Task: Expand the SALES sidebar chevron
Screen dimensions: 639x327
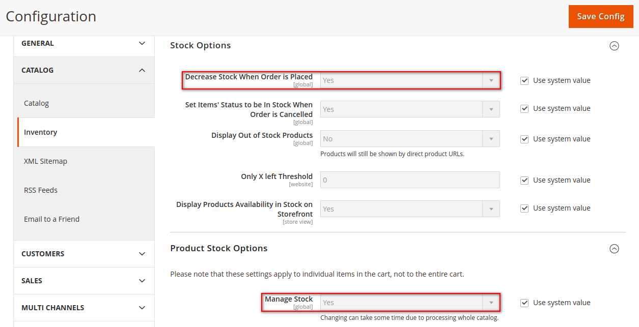Action: click(142, 281)
